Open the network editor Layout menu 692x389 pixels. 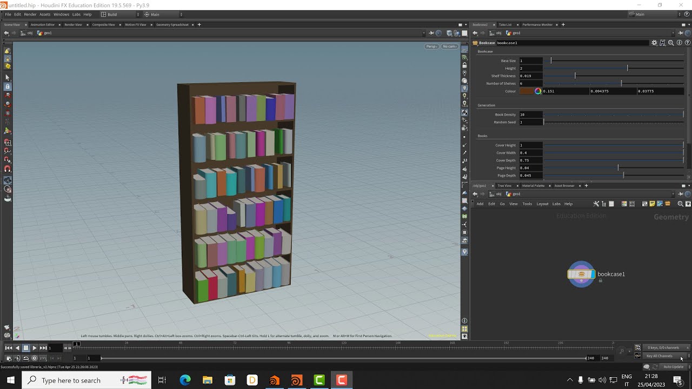(542, 204)
